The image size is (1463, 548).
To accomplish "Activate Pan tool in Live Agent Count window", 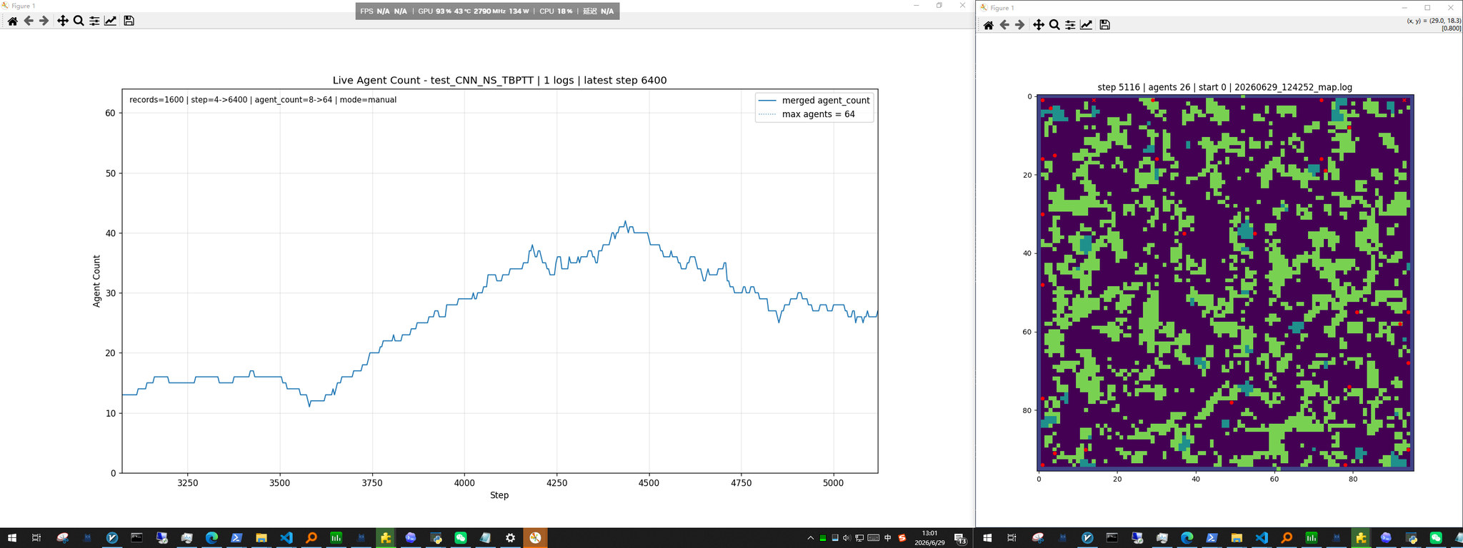I will pyautogui.click(x=63, y=21).
